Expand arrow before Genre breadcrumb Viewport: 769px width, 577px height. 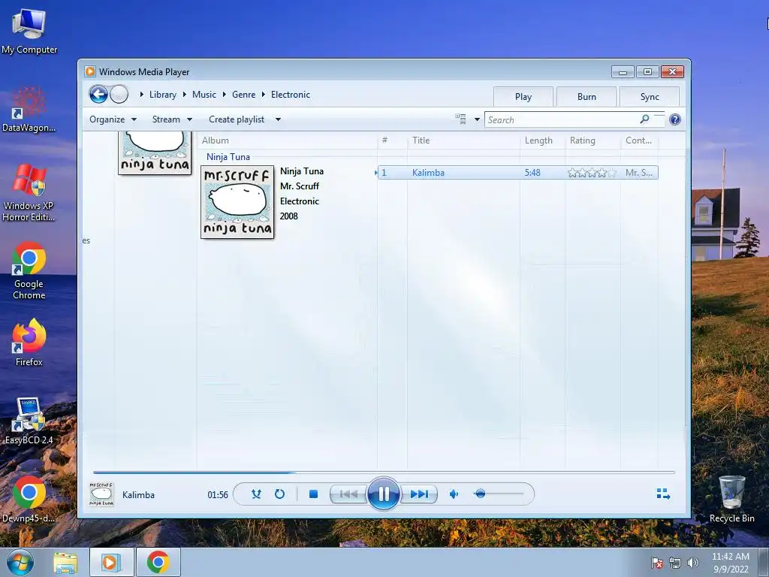click(x=224, y=94)
